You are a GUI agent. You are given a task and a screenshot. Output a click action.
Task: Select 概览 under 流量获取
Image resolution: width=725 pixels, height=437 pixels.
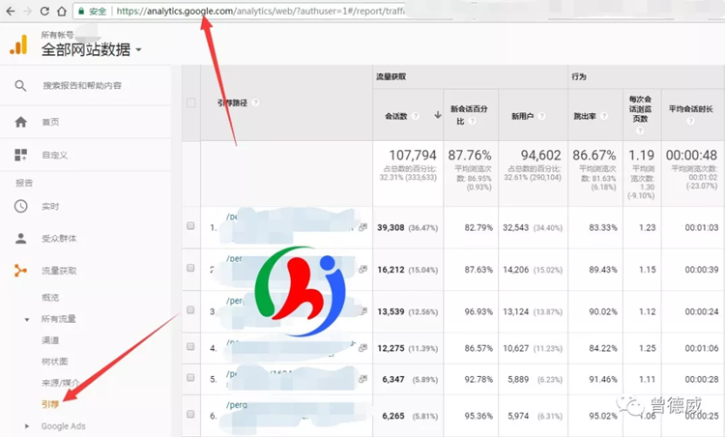tap(50, 298)
